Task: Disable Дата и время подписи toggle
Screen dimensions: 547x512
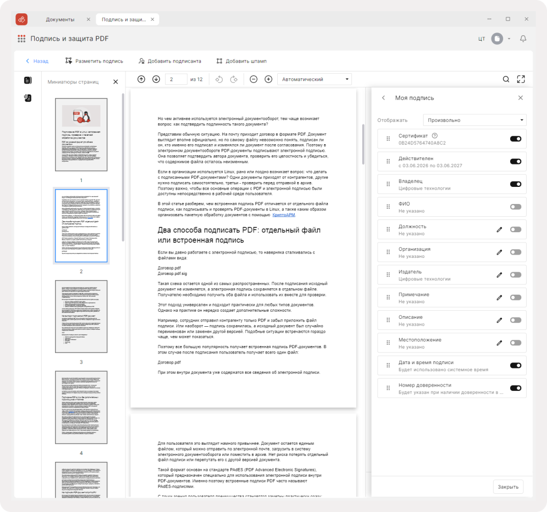Action: [515, 366]
